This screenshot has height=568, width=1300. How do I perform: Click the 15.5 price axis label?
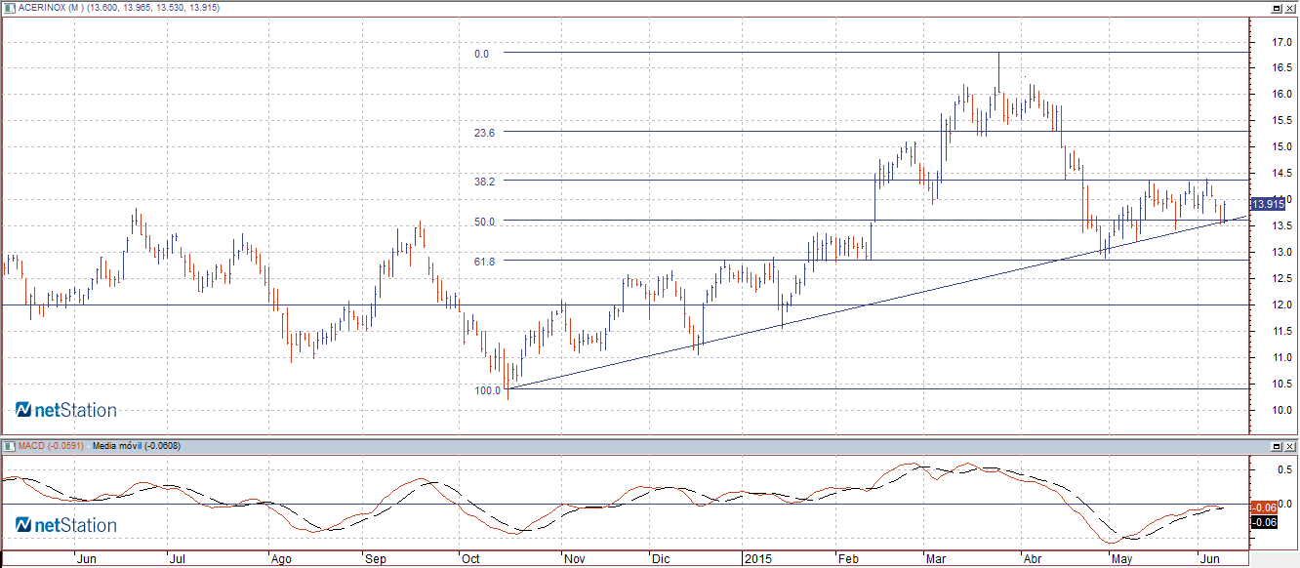pyautogui.click(x=1282, y=121)
